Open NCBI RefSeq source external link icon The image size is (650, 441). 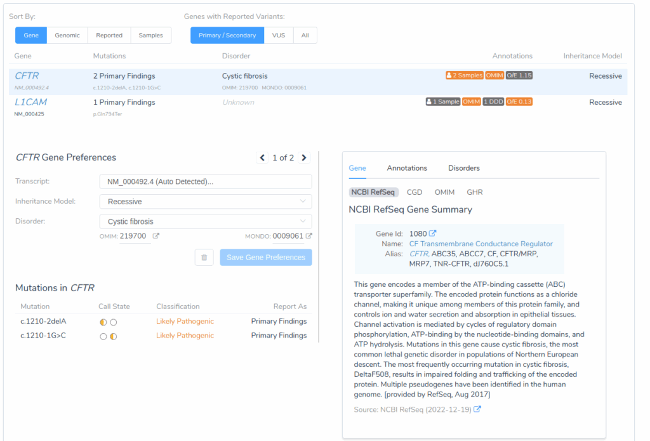pyautogui.click(x=477, y=410)
